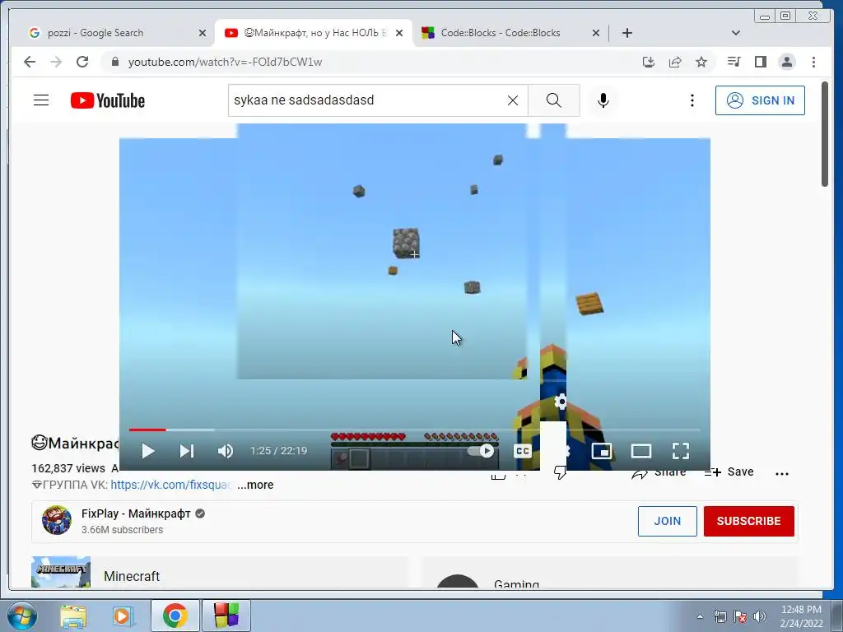Click the JOIN button
The height and width of the screenshot is (632, 843).
point(667,521)
